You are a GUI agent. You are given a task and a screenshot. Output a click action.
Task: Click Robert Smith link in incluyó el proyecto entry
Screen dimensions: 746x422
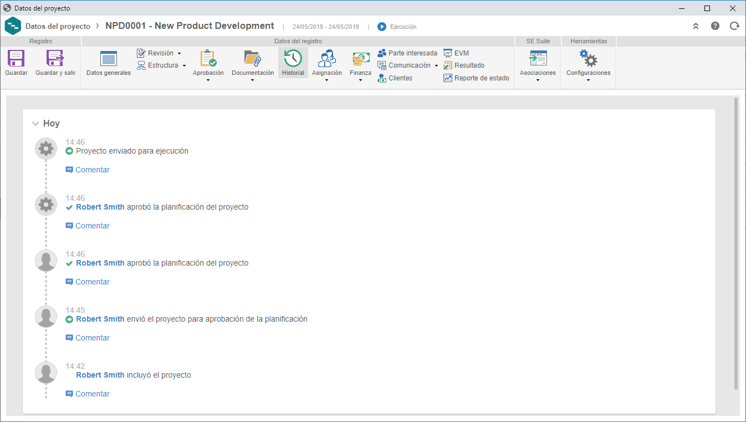tap(100, 375)
